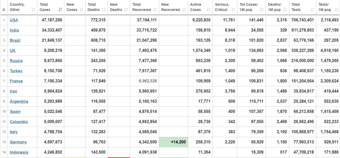Click Russia total tests 216,000,000
Screen dimensions: 340x158
click(x=303, y=61)
